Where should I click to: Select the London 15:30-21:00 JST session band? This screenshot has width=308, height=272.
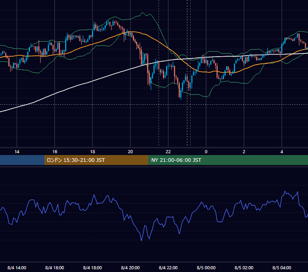[x=96, y=160]
